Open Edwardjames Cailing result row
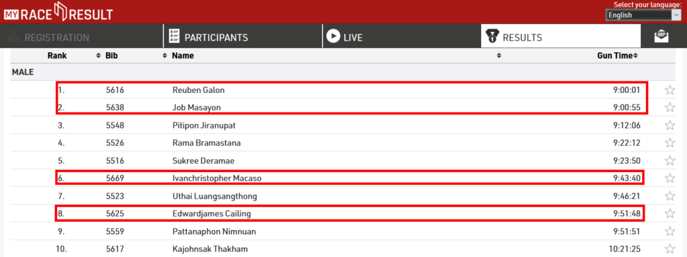The height and width of the screenshot is (257, 687). click(350, 213)
